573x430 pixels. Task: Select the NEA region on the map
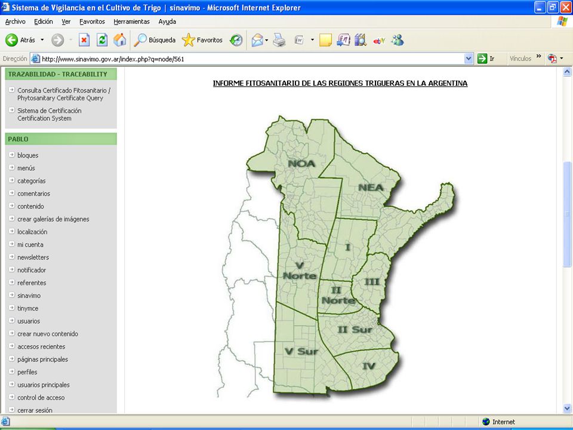pyautogui.click(x=371, y=188)
